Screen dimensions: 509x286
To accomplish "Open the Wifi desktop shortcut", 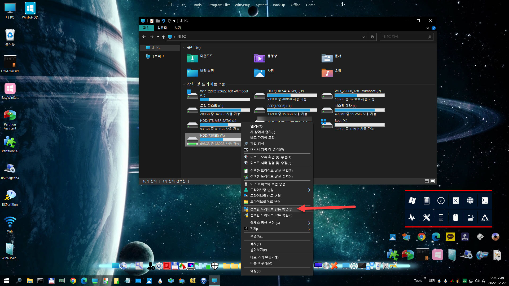I will coord(10,225).
